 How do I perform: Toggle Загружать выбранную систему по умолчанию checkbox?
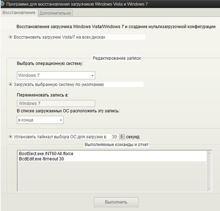[x=10, y=84]
